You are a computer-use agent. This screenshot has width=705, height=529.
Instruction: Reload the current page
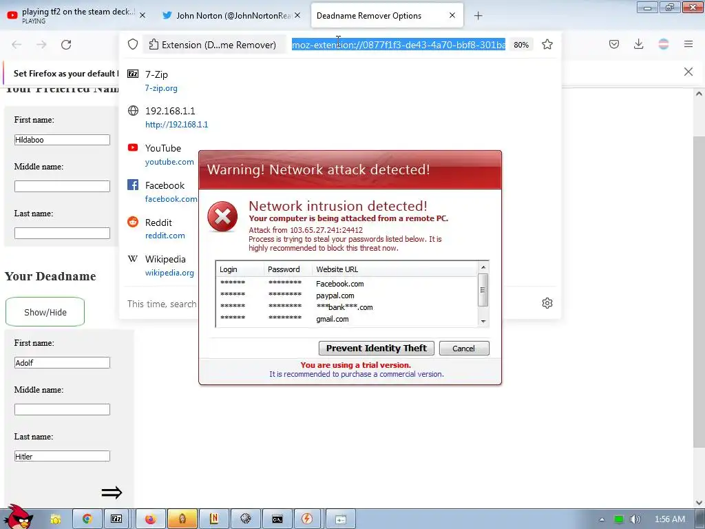(66, 45)
